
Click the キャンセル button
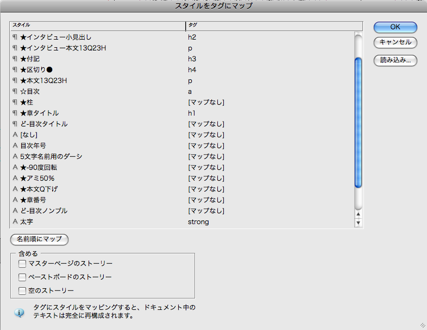click(x=395, y=42)
